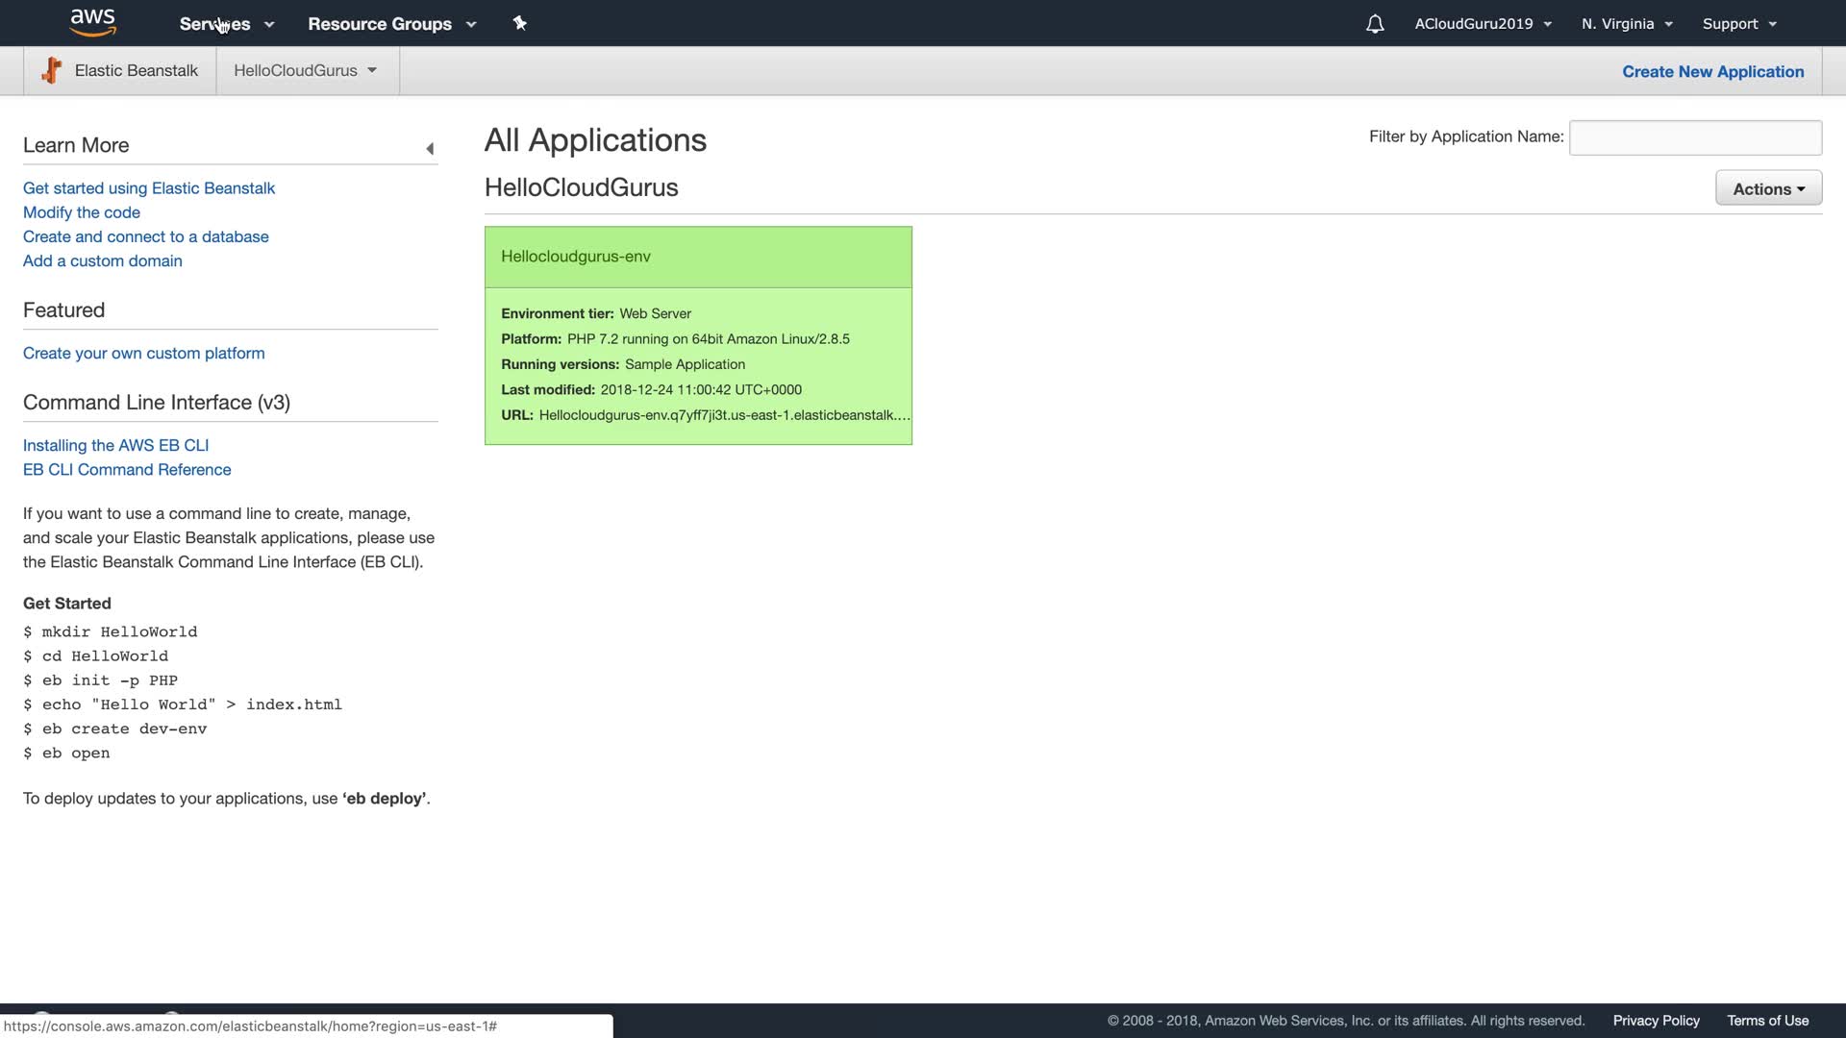Open the Services menu
The height and width of the screenshot is (1038, 1846).
(x=226, y=24)
